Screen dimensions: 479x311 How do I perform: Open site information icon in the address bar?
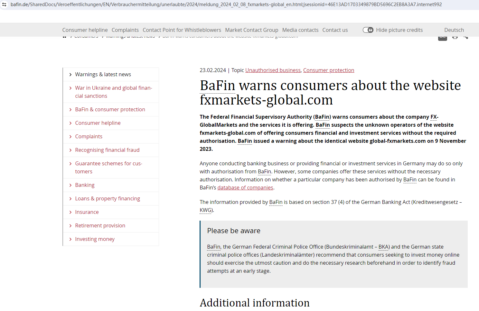pos(4,5)
